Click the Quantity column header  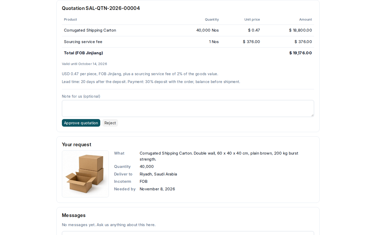point(212,20)
